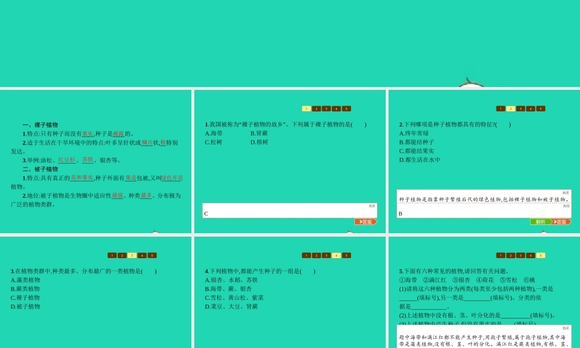Choose option A.藻类植物
The width and height of the screenshot is (580, 348).
pyautogui.click(x=25, y=280)
